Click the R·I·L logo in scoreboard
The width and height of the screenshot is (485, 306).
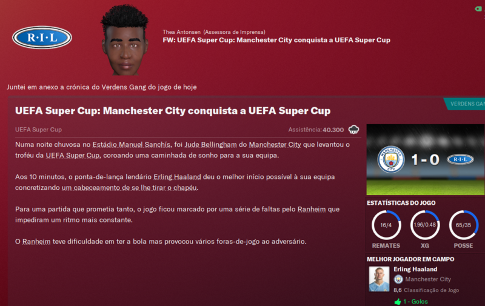460,159
